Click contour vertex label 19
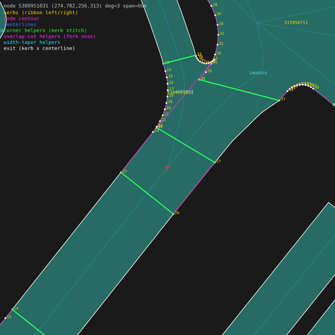Screen dimensions: 335x335 tap(170, 102)
